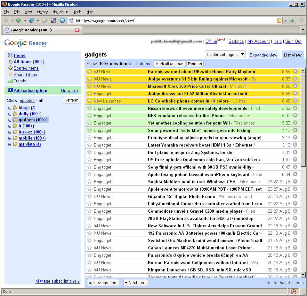The image size is (307, 296).
Task: Expand the it-sk-cz folder tree node
Action: (x=10, y=132)
